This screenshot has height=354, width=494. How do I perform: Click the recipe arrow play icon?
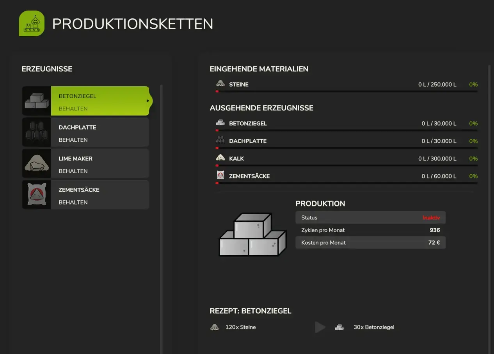click(320, 327)
